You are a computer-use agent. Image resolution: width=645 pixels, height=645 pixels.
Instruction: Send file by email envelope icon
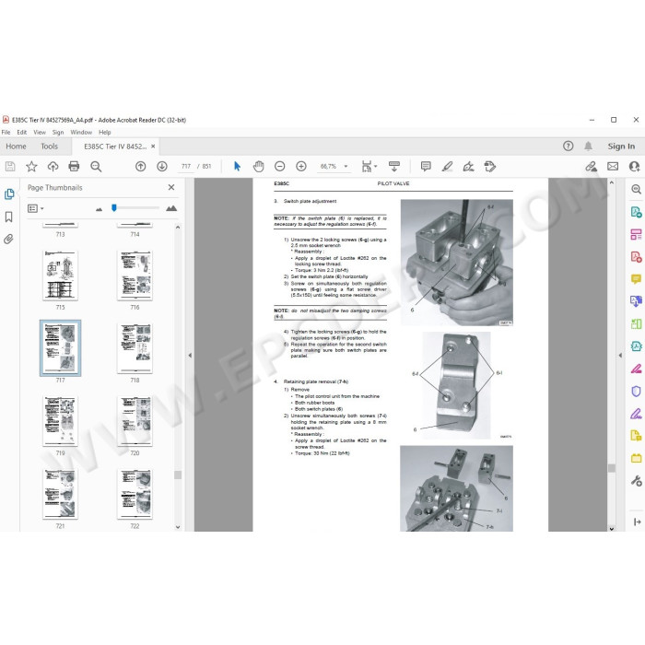pos(613,167)
